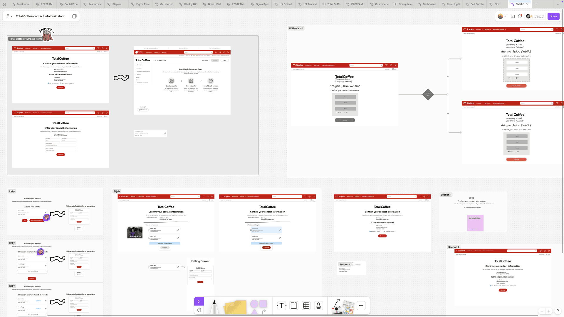Open the Shapes and connectors tool
Image resolution: width=564 pixels, height=317 pixels.
pyautogui.click(x=258, y=306)
